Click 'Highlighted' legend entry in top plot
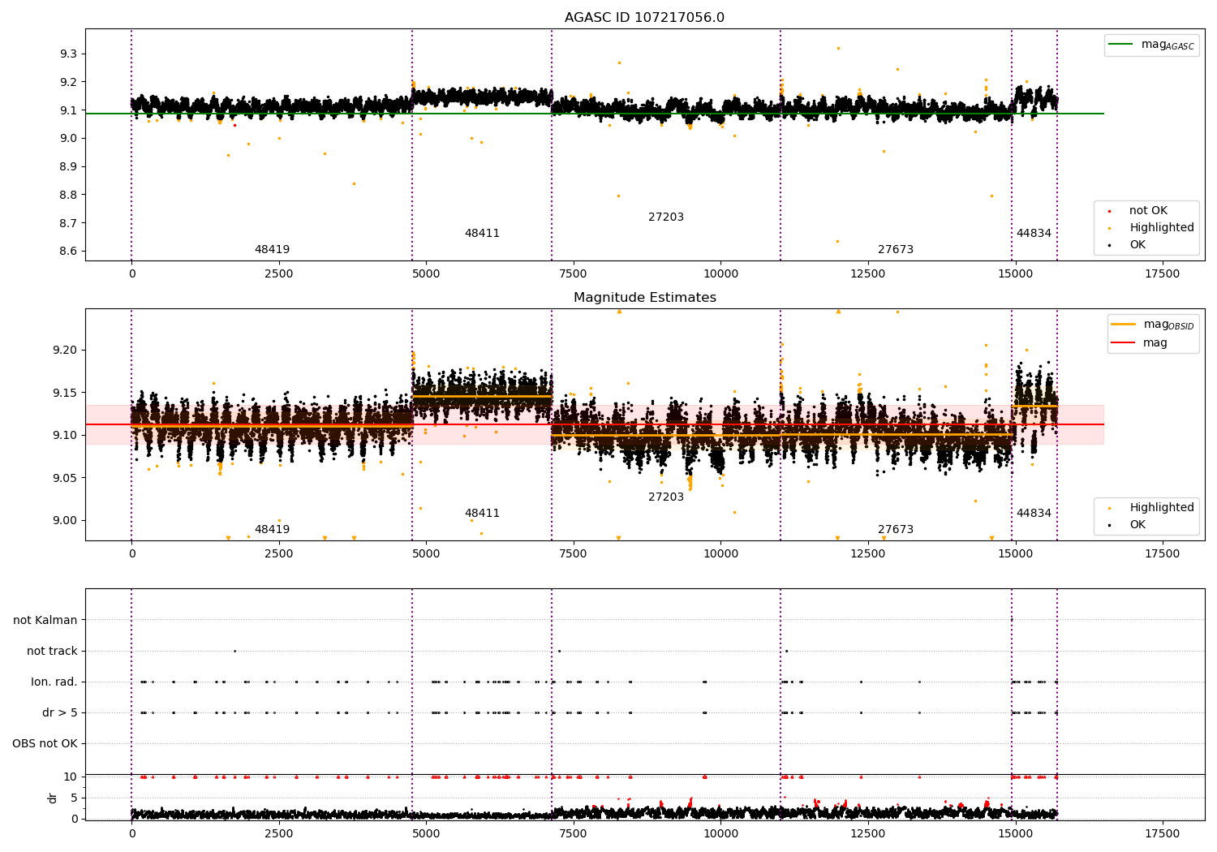Screen dimensions: 1217x852 (1162, 228)
